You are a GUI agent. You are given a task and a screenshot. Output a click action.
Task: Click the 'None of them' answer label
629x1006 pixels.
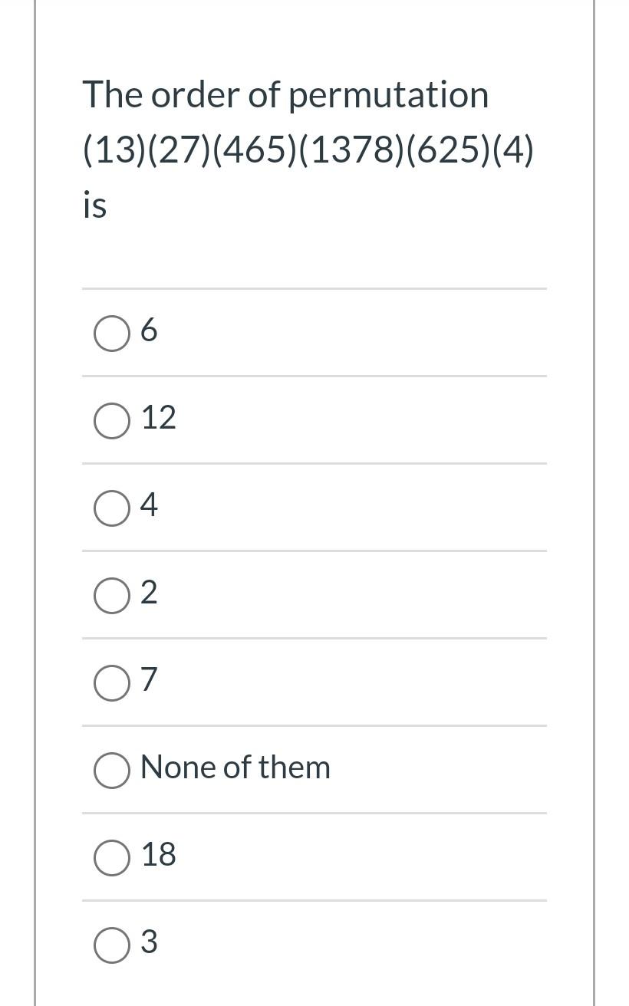tap(235, 767)
